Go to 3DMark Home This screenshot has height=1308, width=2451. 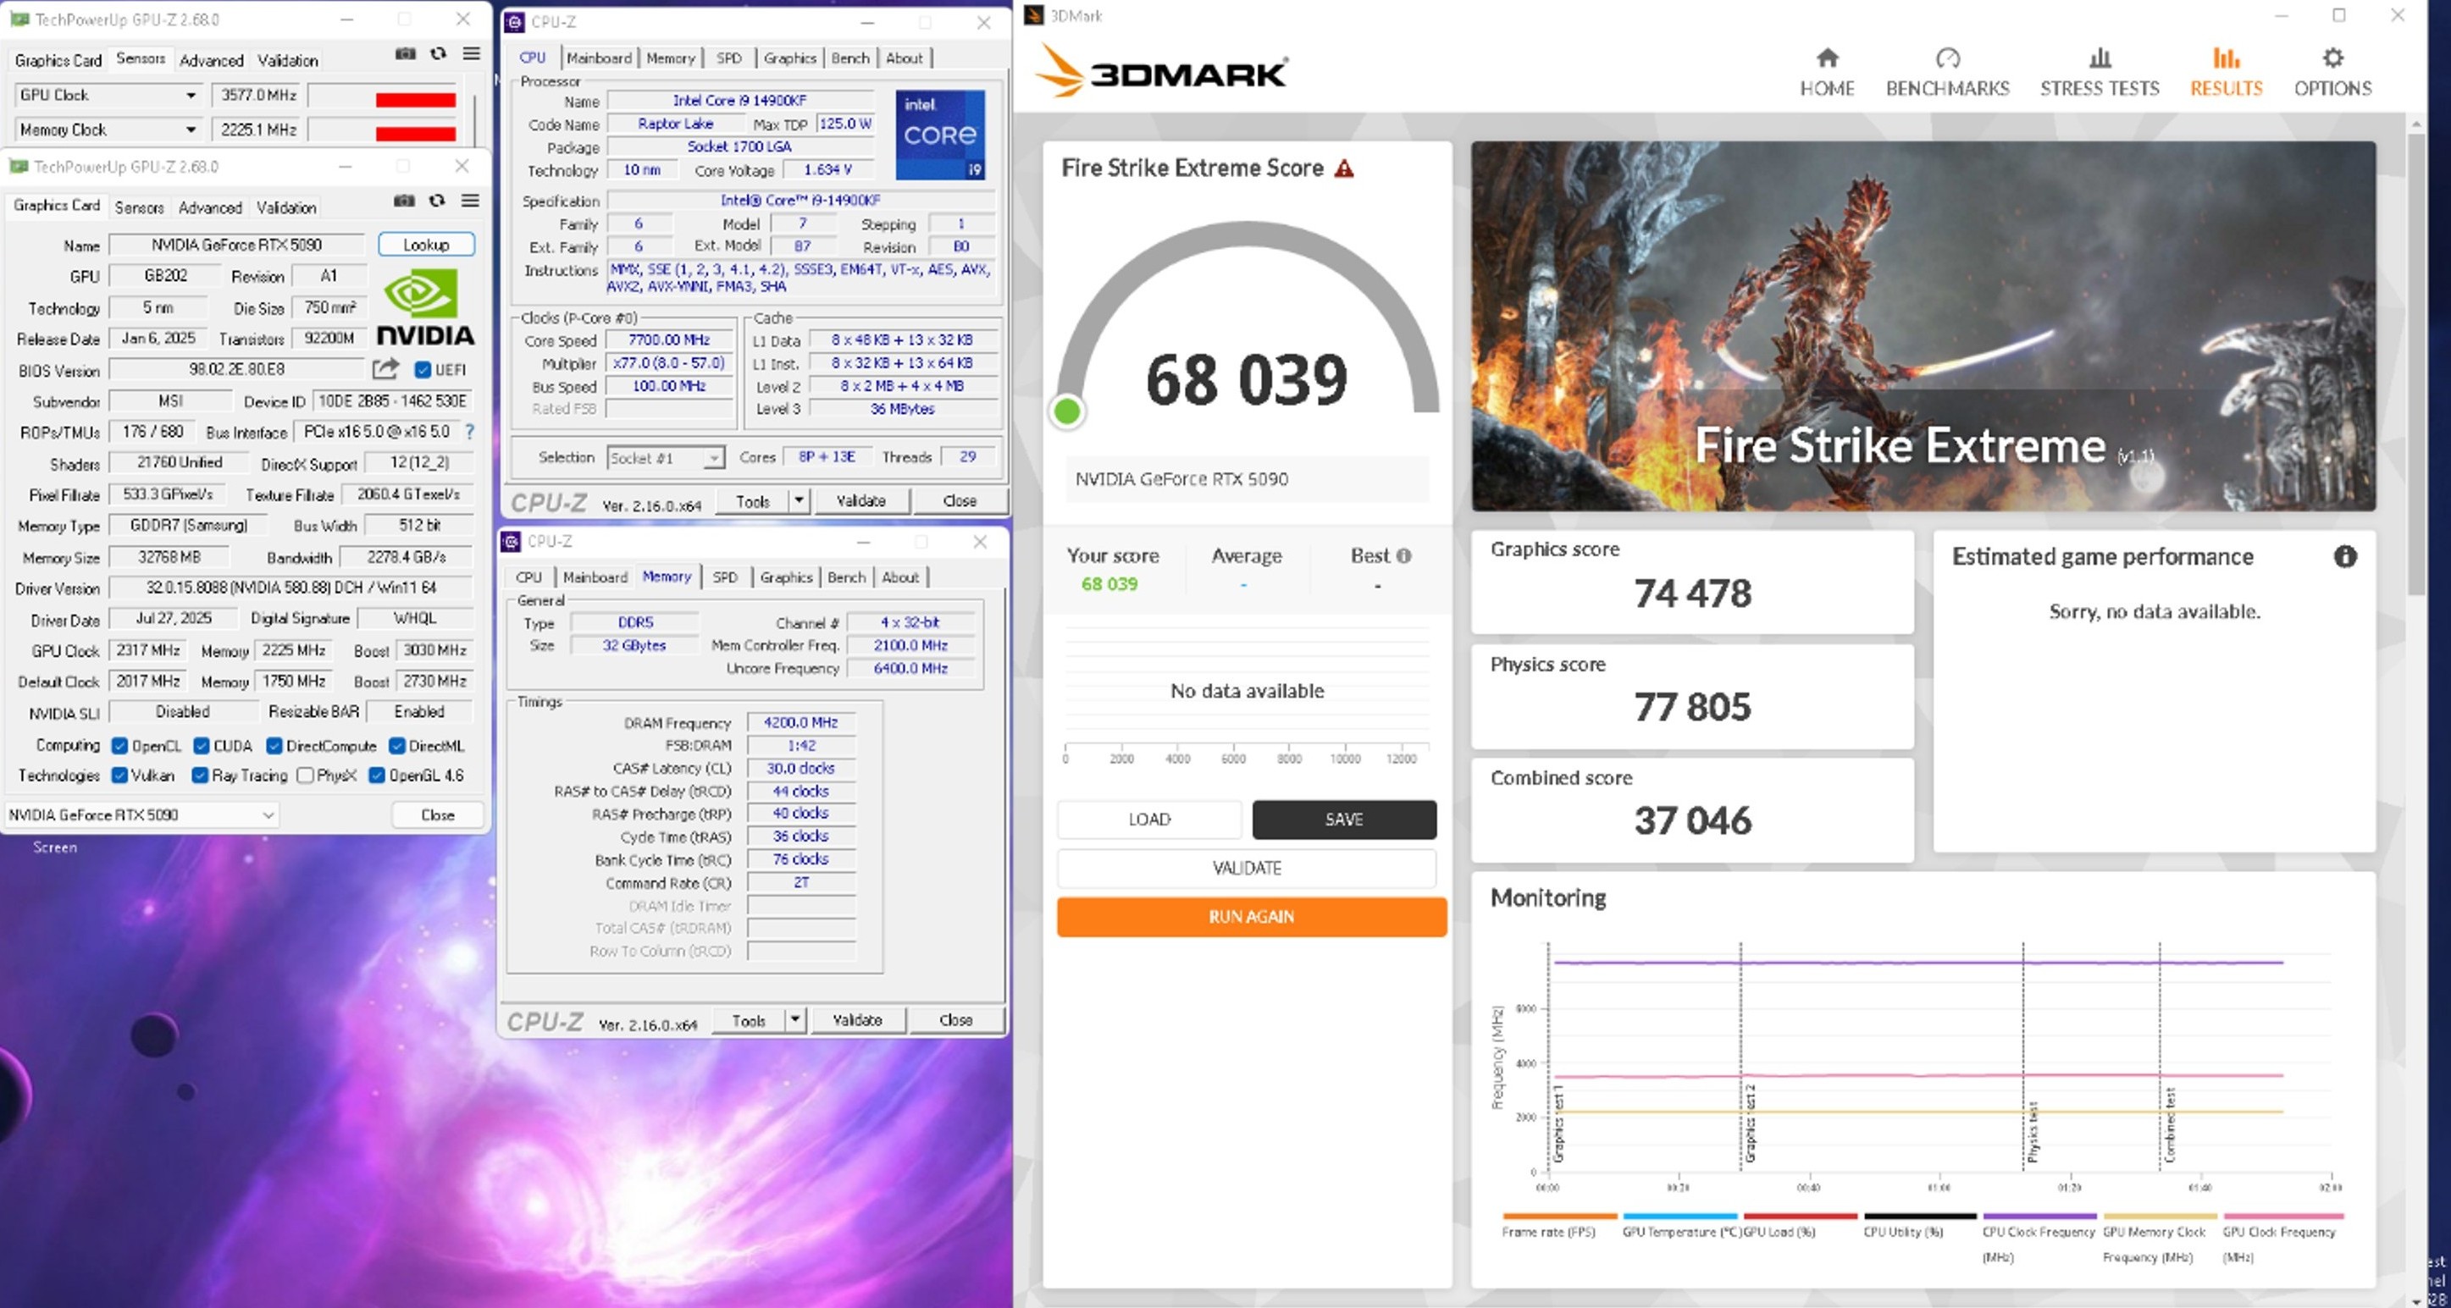pos(1825,71)
